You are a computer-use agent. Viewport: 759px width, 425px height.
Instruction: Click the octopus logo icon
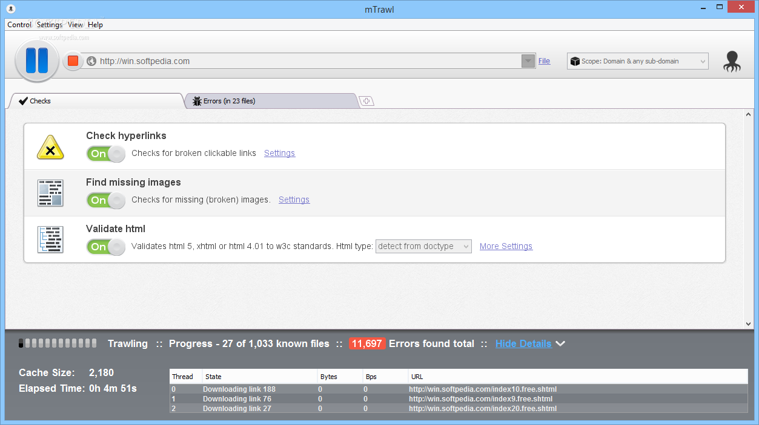[x=732, y=62]
